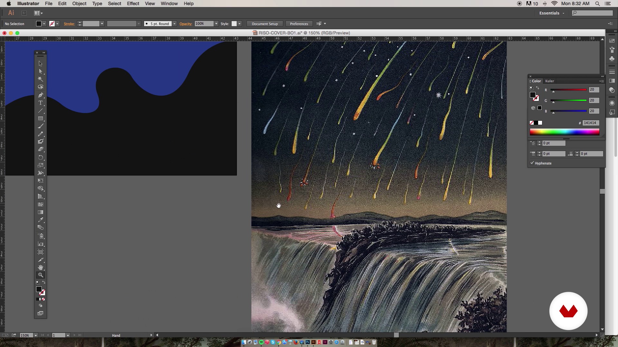The height and width of the screenshot is (347, 618).
Task: Select the Hand tool in toolbox
Action: (41, 267)
